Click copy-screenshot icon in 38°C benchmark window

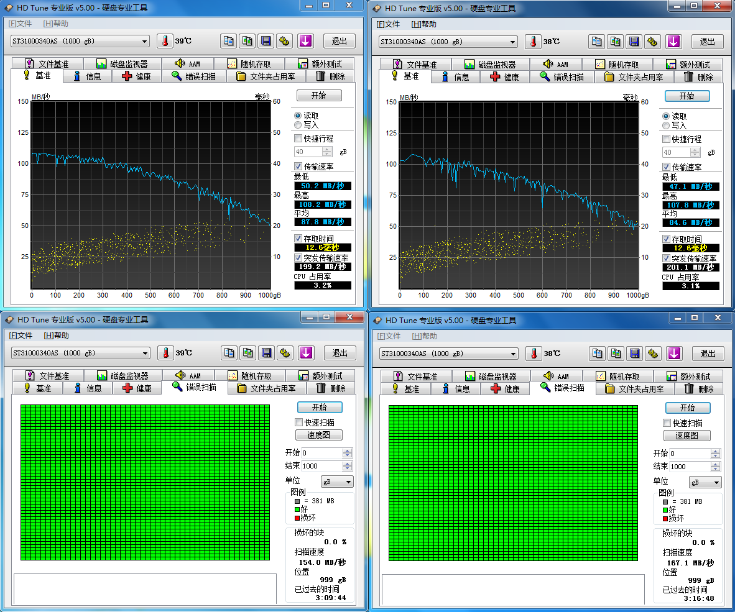click(x=615, y=42)
